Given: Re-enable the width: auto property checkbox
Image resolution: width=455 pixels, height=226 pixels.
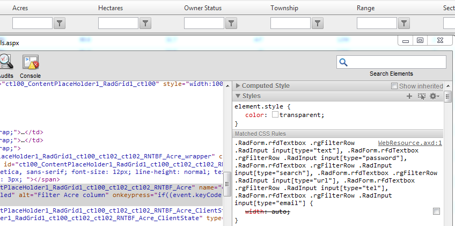Looking at the screenshot, I should [436, 211].
